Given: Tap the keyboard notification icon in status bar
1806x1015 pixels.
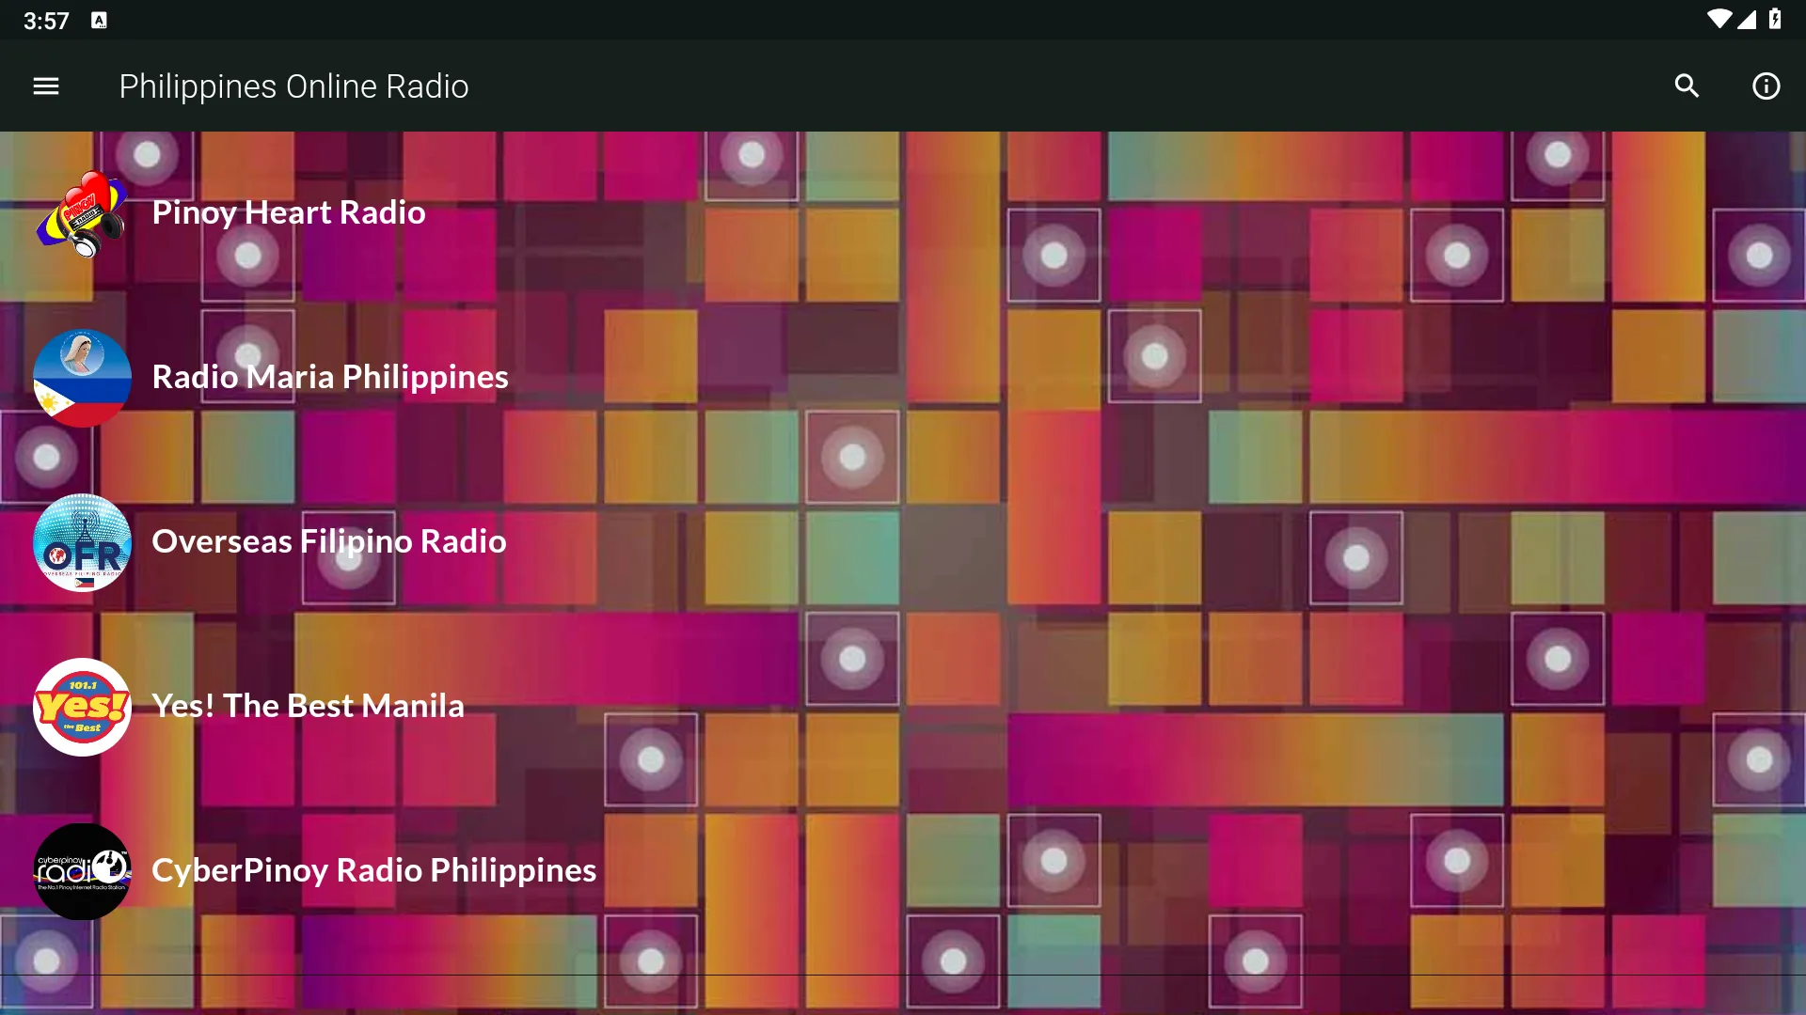Looking at the screenshot, I should click(x=99, y=21).
